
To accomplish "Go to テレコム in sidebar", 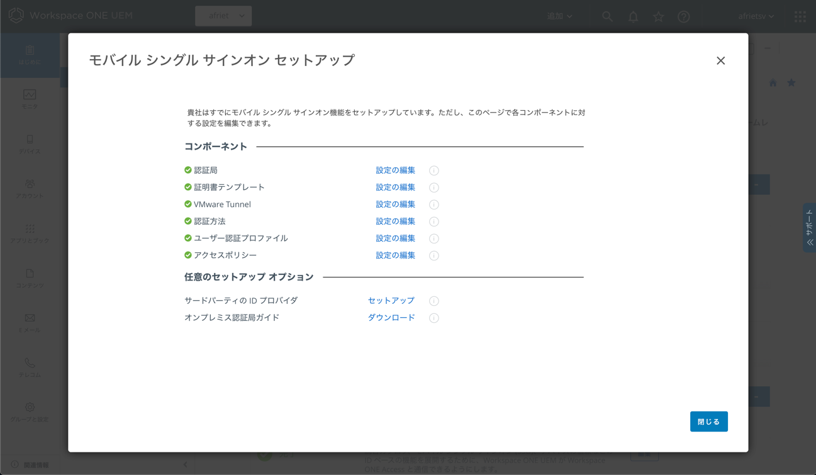I will click(30, 368).
